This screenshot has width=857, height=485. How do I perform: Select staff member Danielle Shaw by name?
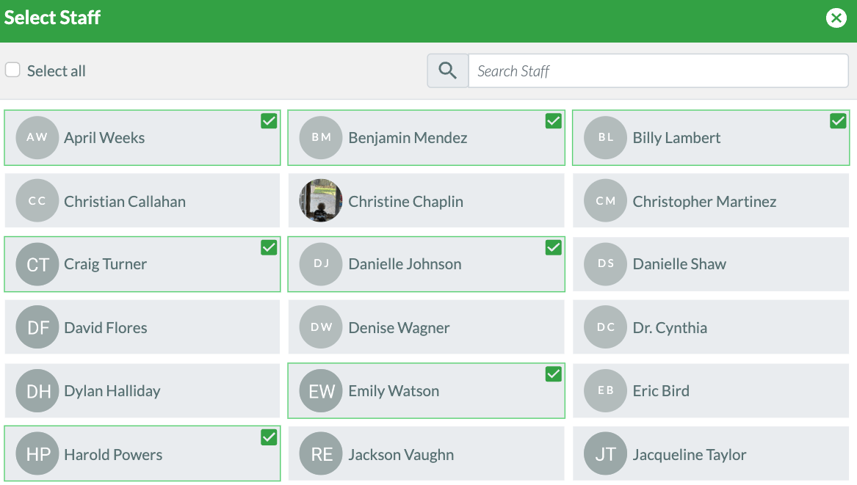coord(679,264)
